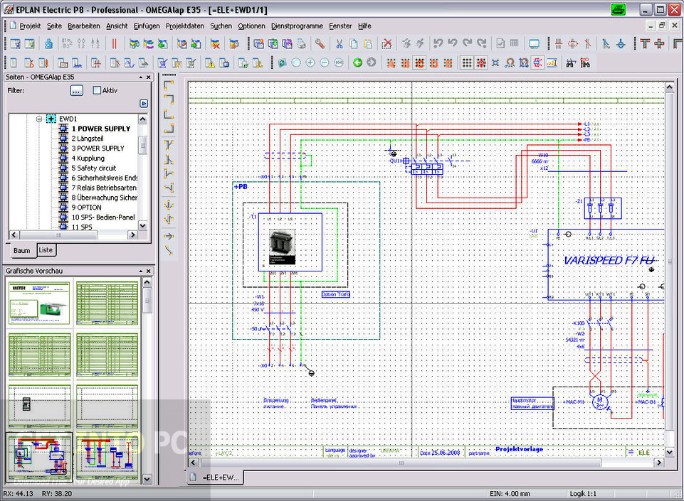Open the first cover page preview thumbnail

click(x=39, y=303)
